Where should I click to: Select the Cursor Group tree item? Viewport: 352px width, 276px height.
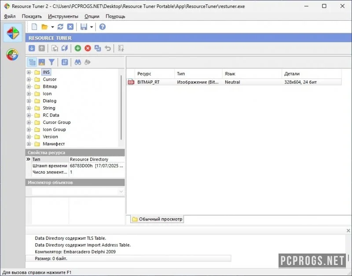(x=57, y=123)
